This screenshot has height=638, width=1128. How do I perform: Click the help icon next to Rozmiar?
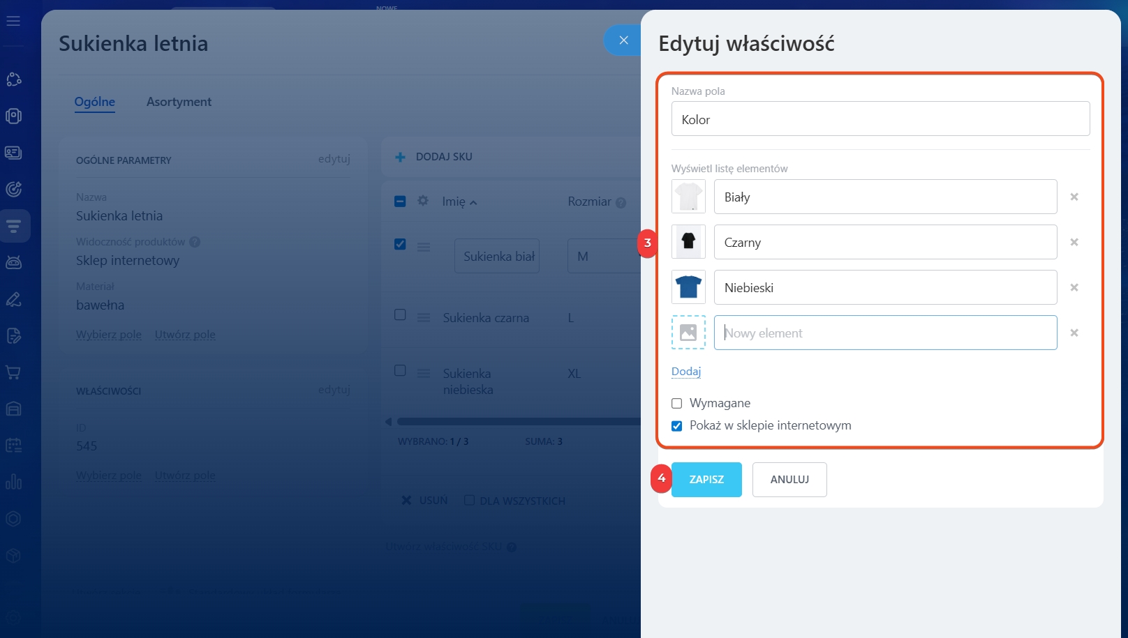pos(621,203)
